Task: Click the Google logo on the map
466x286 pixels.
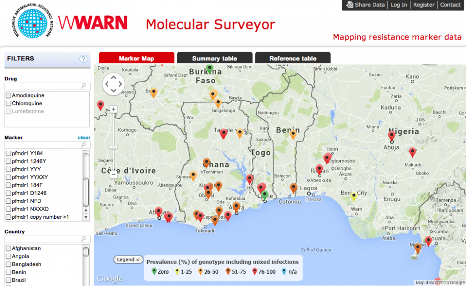Action: coord(109,278)
